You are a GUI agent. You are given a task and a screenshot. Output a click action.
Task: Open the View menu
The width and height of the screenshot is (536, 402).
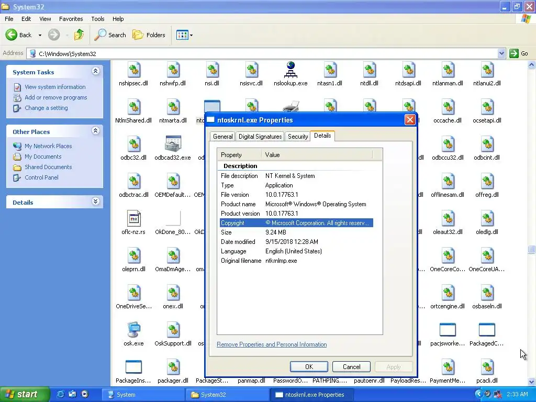pos(45,19)
